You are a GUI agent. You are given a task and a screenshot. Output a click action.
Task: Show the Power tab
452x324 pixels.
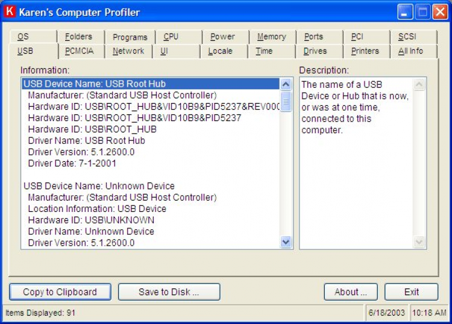pos(226,37)
